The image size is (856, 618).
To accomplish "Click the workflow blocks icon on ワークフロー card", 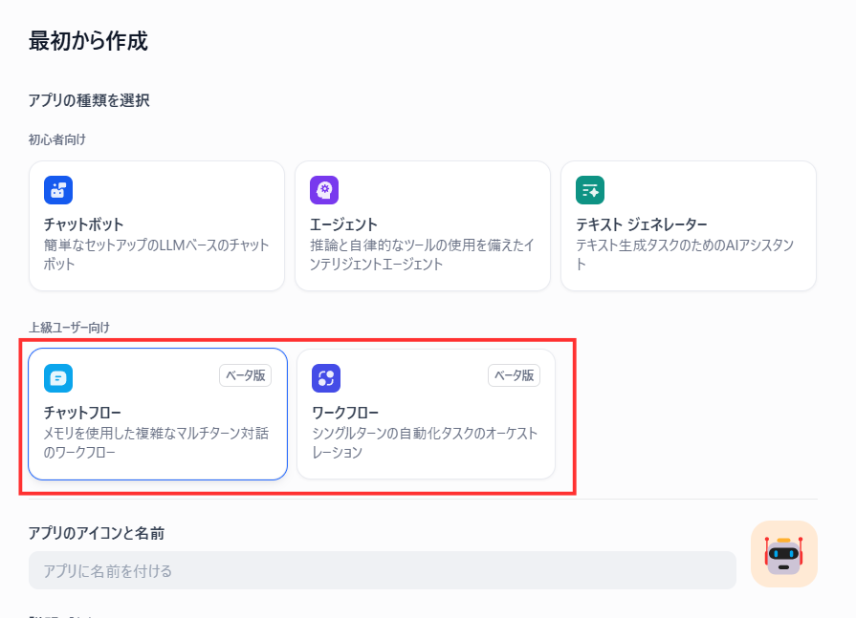I will pyautogui.click(x=325, y=378).
